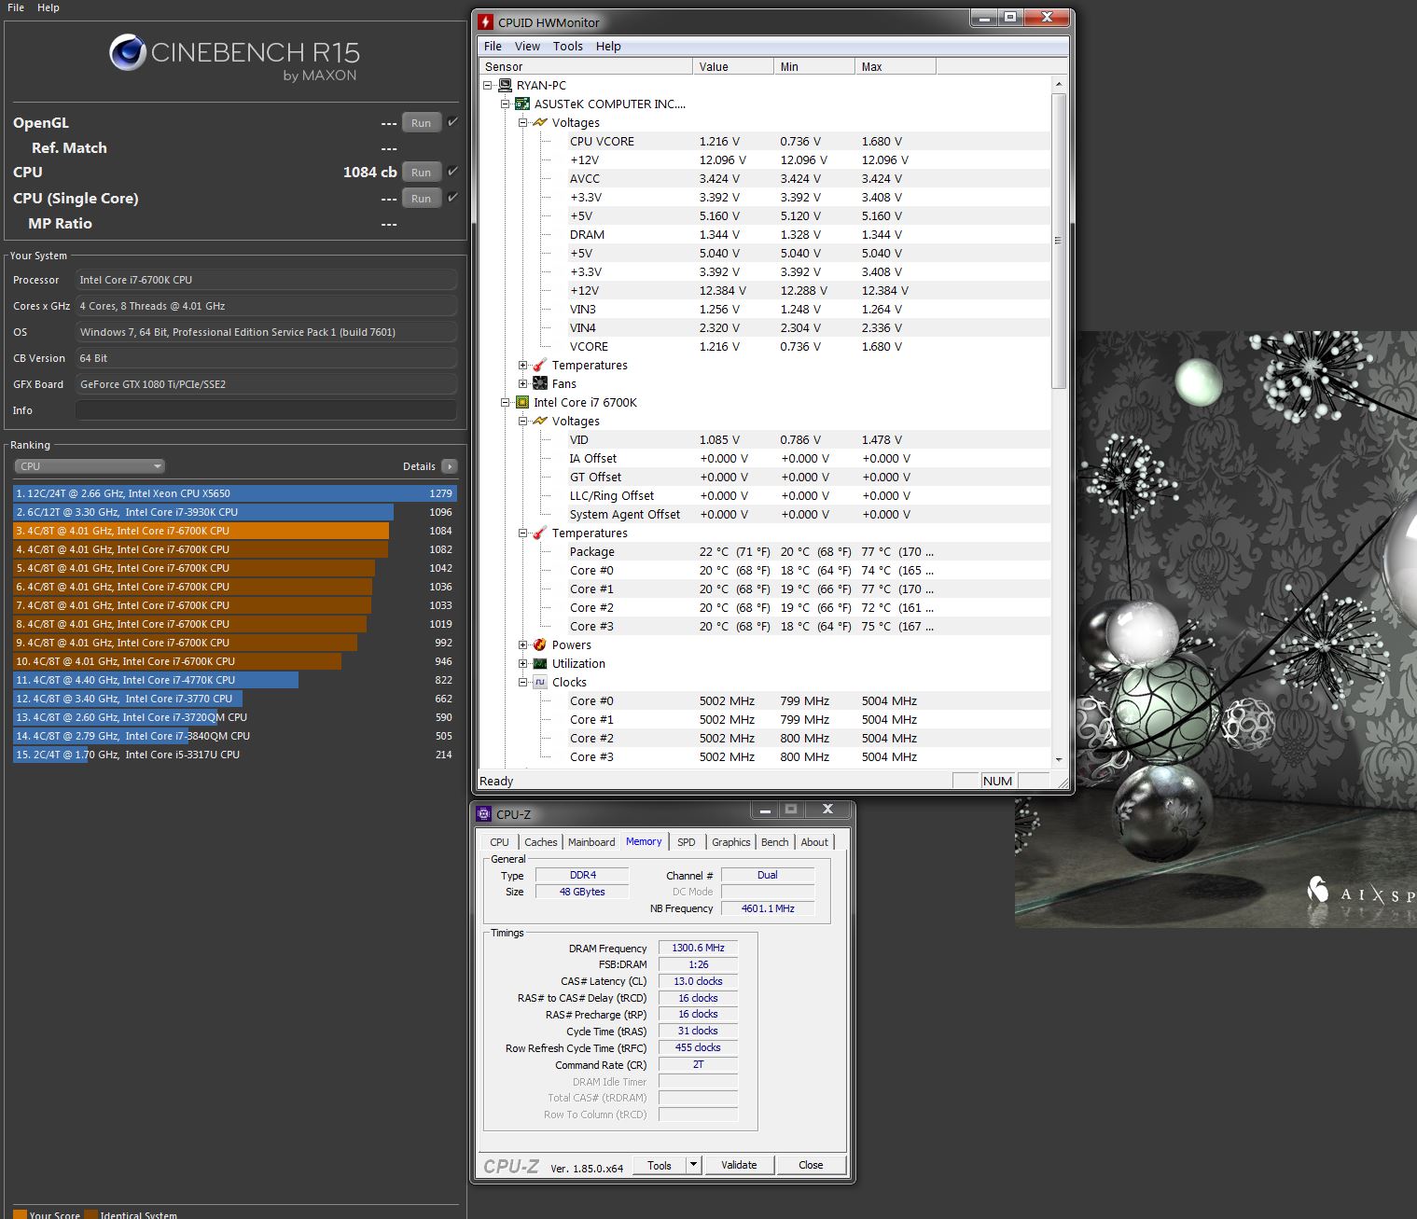Click the Clocks waveform icon
Viewport: 1417px width, 1219px height.
click(x=540, y=682)
